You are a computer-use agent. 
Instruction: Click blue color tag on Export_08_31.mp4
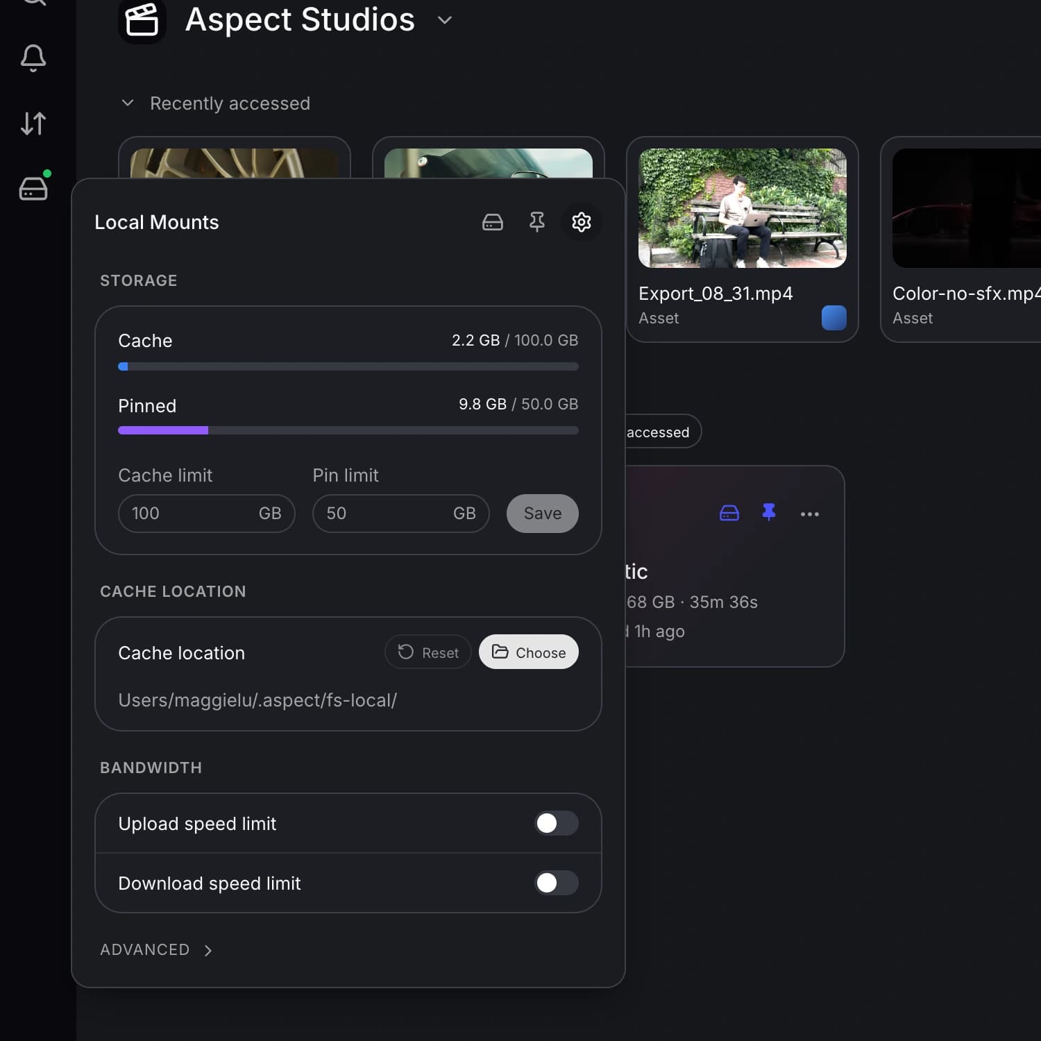834,318
